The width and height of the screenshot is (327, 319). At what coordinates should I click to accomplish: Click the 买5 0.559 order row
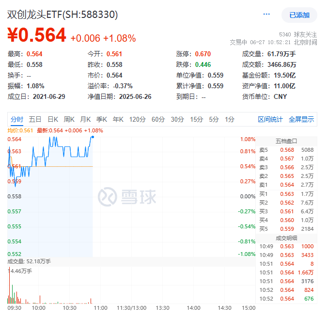click(286, 229)
